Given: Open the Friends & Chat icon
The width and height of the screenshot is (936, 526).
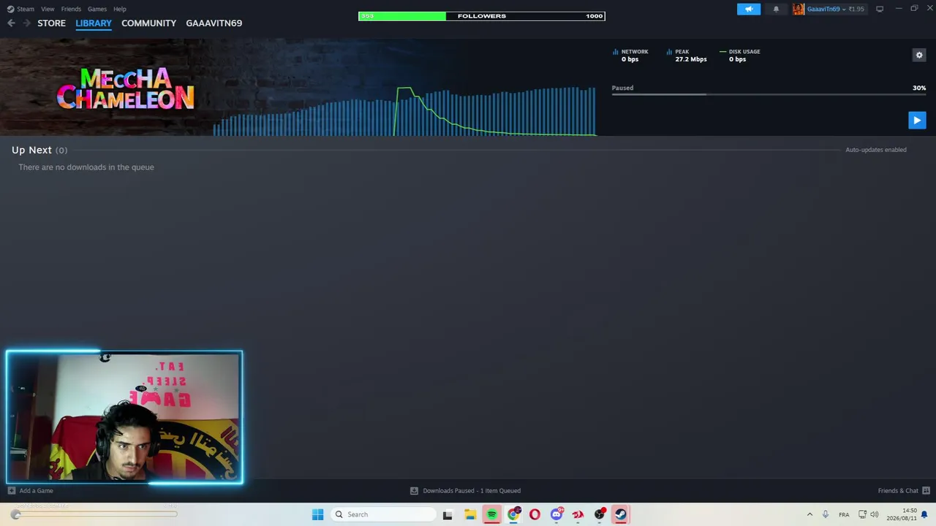Looking at the screenshot, I should pos(926,491).
